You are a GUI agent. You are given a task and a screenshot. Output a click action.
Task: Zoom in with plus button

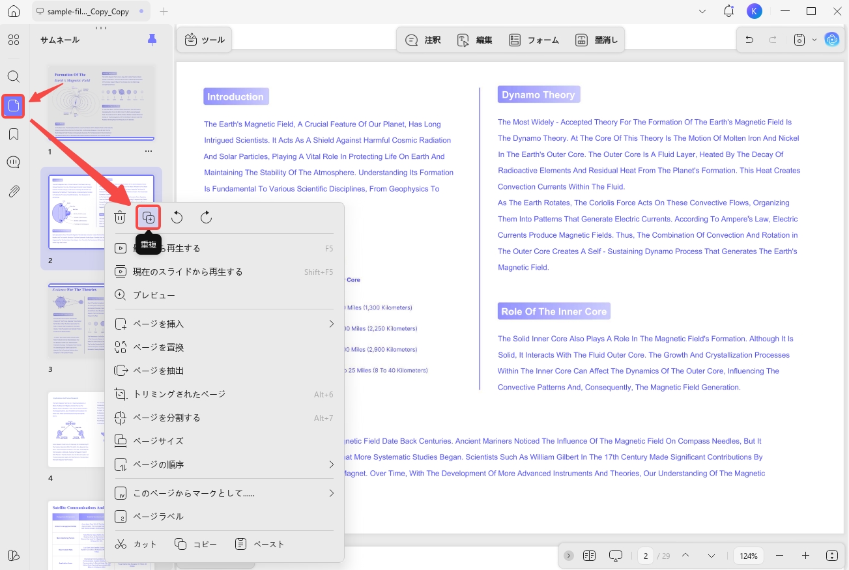(806, 556)
